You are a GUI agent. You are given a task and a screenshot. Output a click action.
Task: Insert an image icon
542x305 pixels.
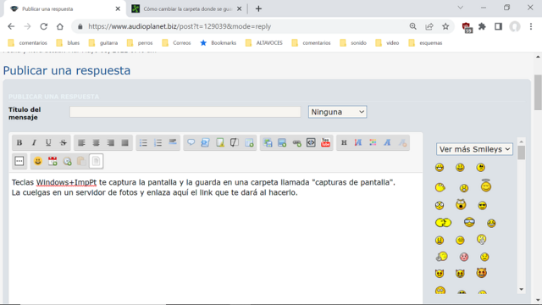282,142
